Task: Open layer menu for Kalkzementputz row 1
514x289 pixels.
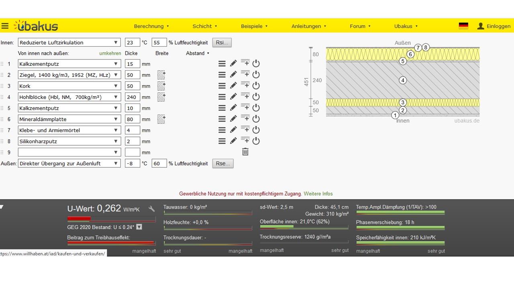Action: tap(222, 63)
